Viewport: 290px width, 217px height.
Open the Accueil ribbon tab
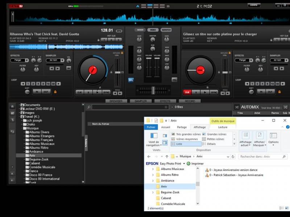point(166,127)
